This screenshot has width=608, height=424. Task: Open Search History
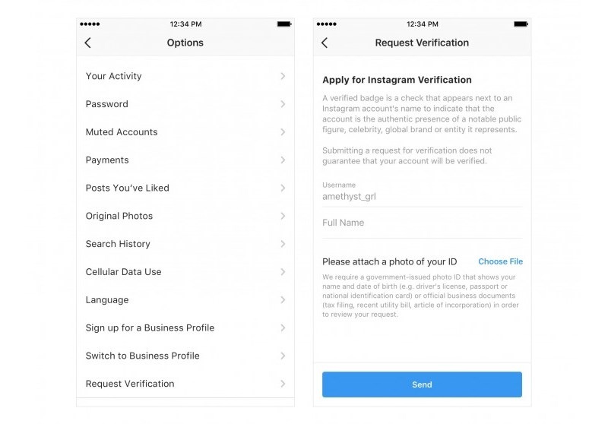(x=118, y=244)
